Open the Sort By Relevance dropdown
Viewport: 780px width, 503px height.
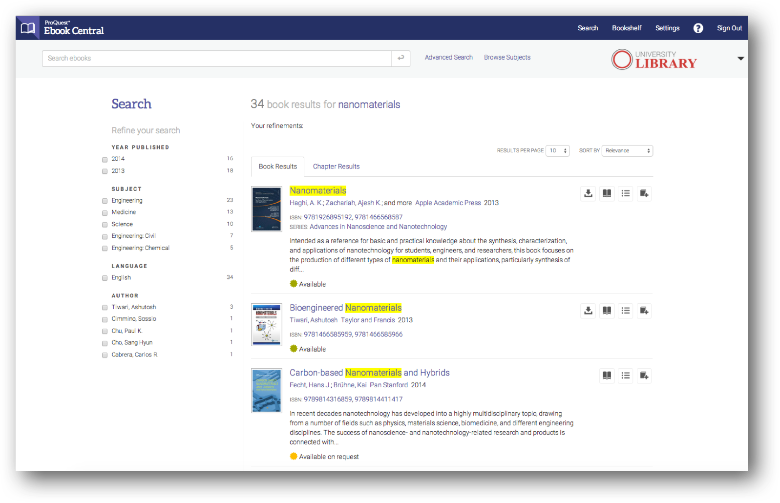click(x=627, y=151)
